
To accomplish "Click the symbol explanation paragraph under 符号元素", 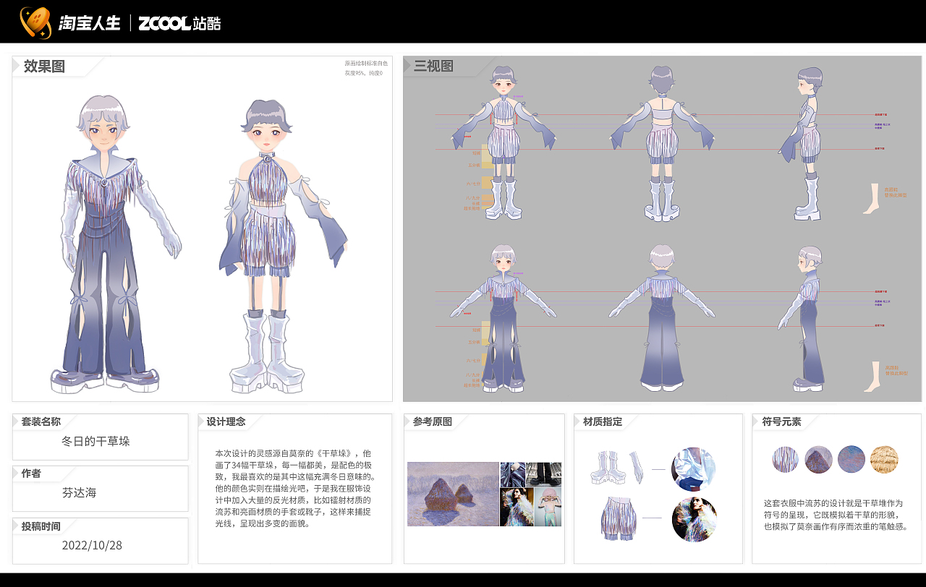I will (836, 515).
